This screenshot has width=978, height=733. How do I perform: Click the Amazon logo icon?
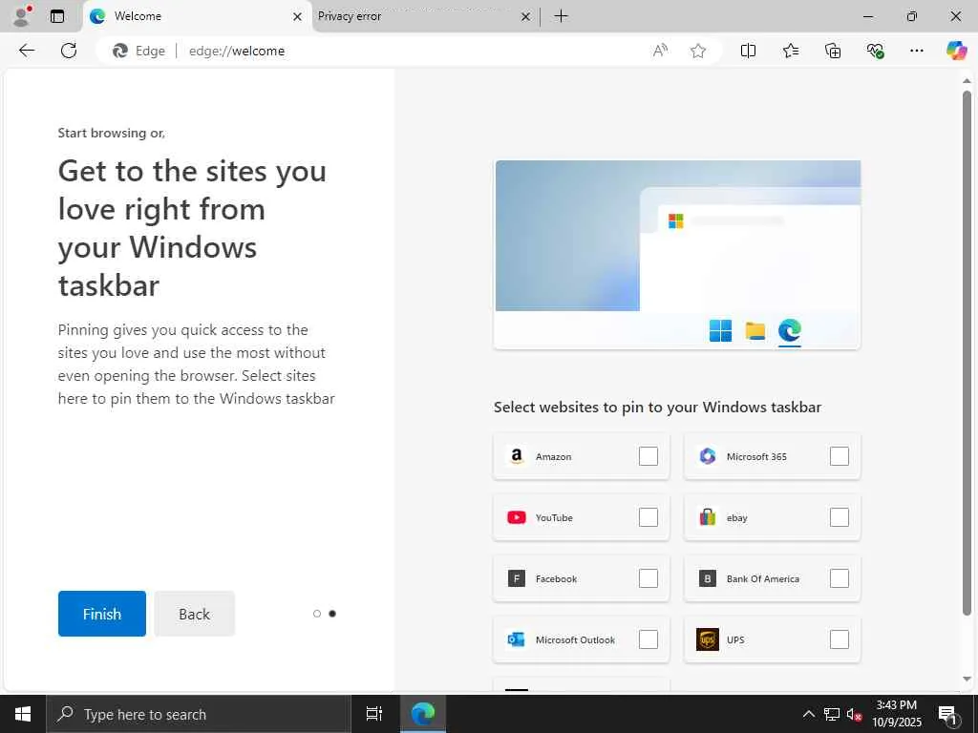(x=517, y=456)
